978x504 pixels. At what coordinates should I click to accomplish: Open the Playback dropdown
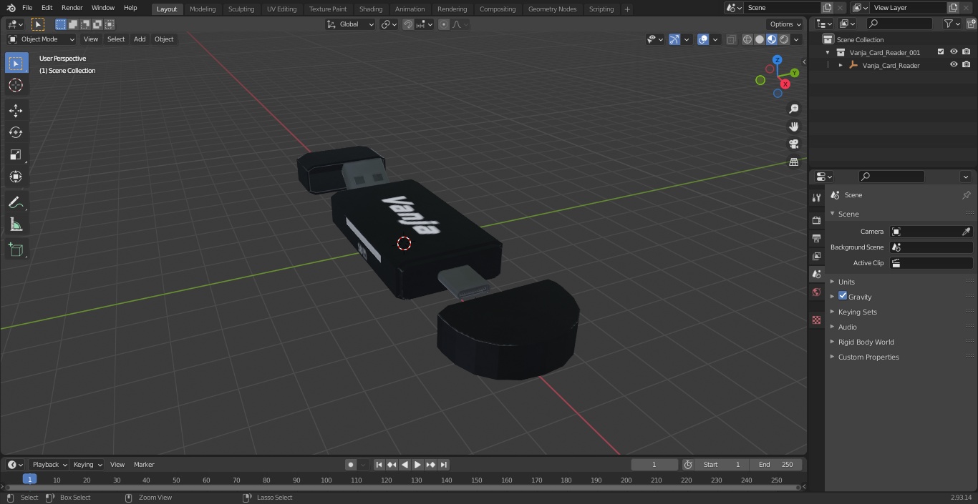coord(49,465)
